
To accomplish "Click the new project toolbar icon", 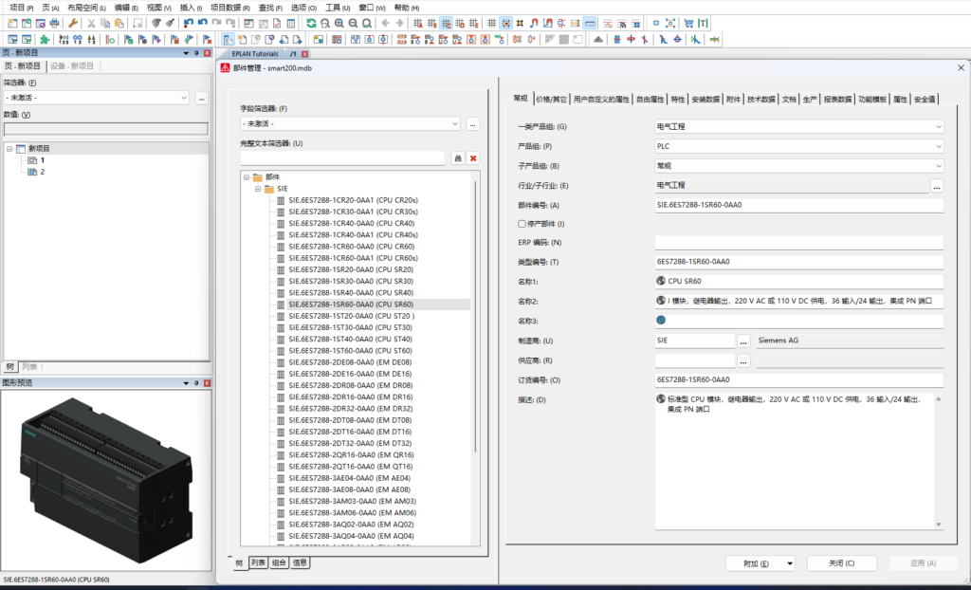I will pyautogui.click(x=12, y=24).
